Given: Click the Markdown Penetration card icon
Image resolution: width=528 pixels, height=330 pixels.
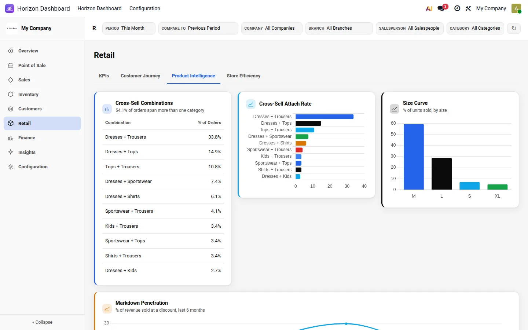Looking at the screenshot, I should pyautogui.click(x=107, y=309).
